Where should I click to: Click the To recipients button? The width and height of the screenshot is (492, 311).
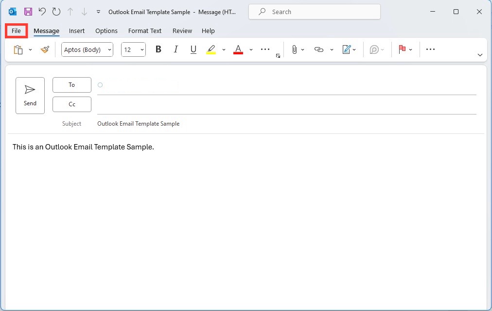[x=72, y=85]
